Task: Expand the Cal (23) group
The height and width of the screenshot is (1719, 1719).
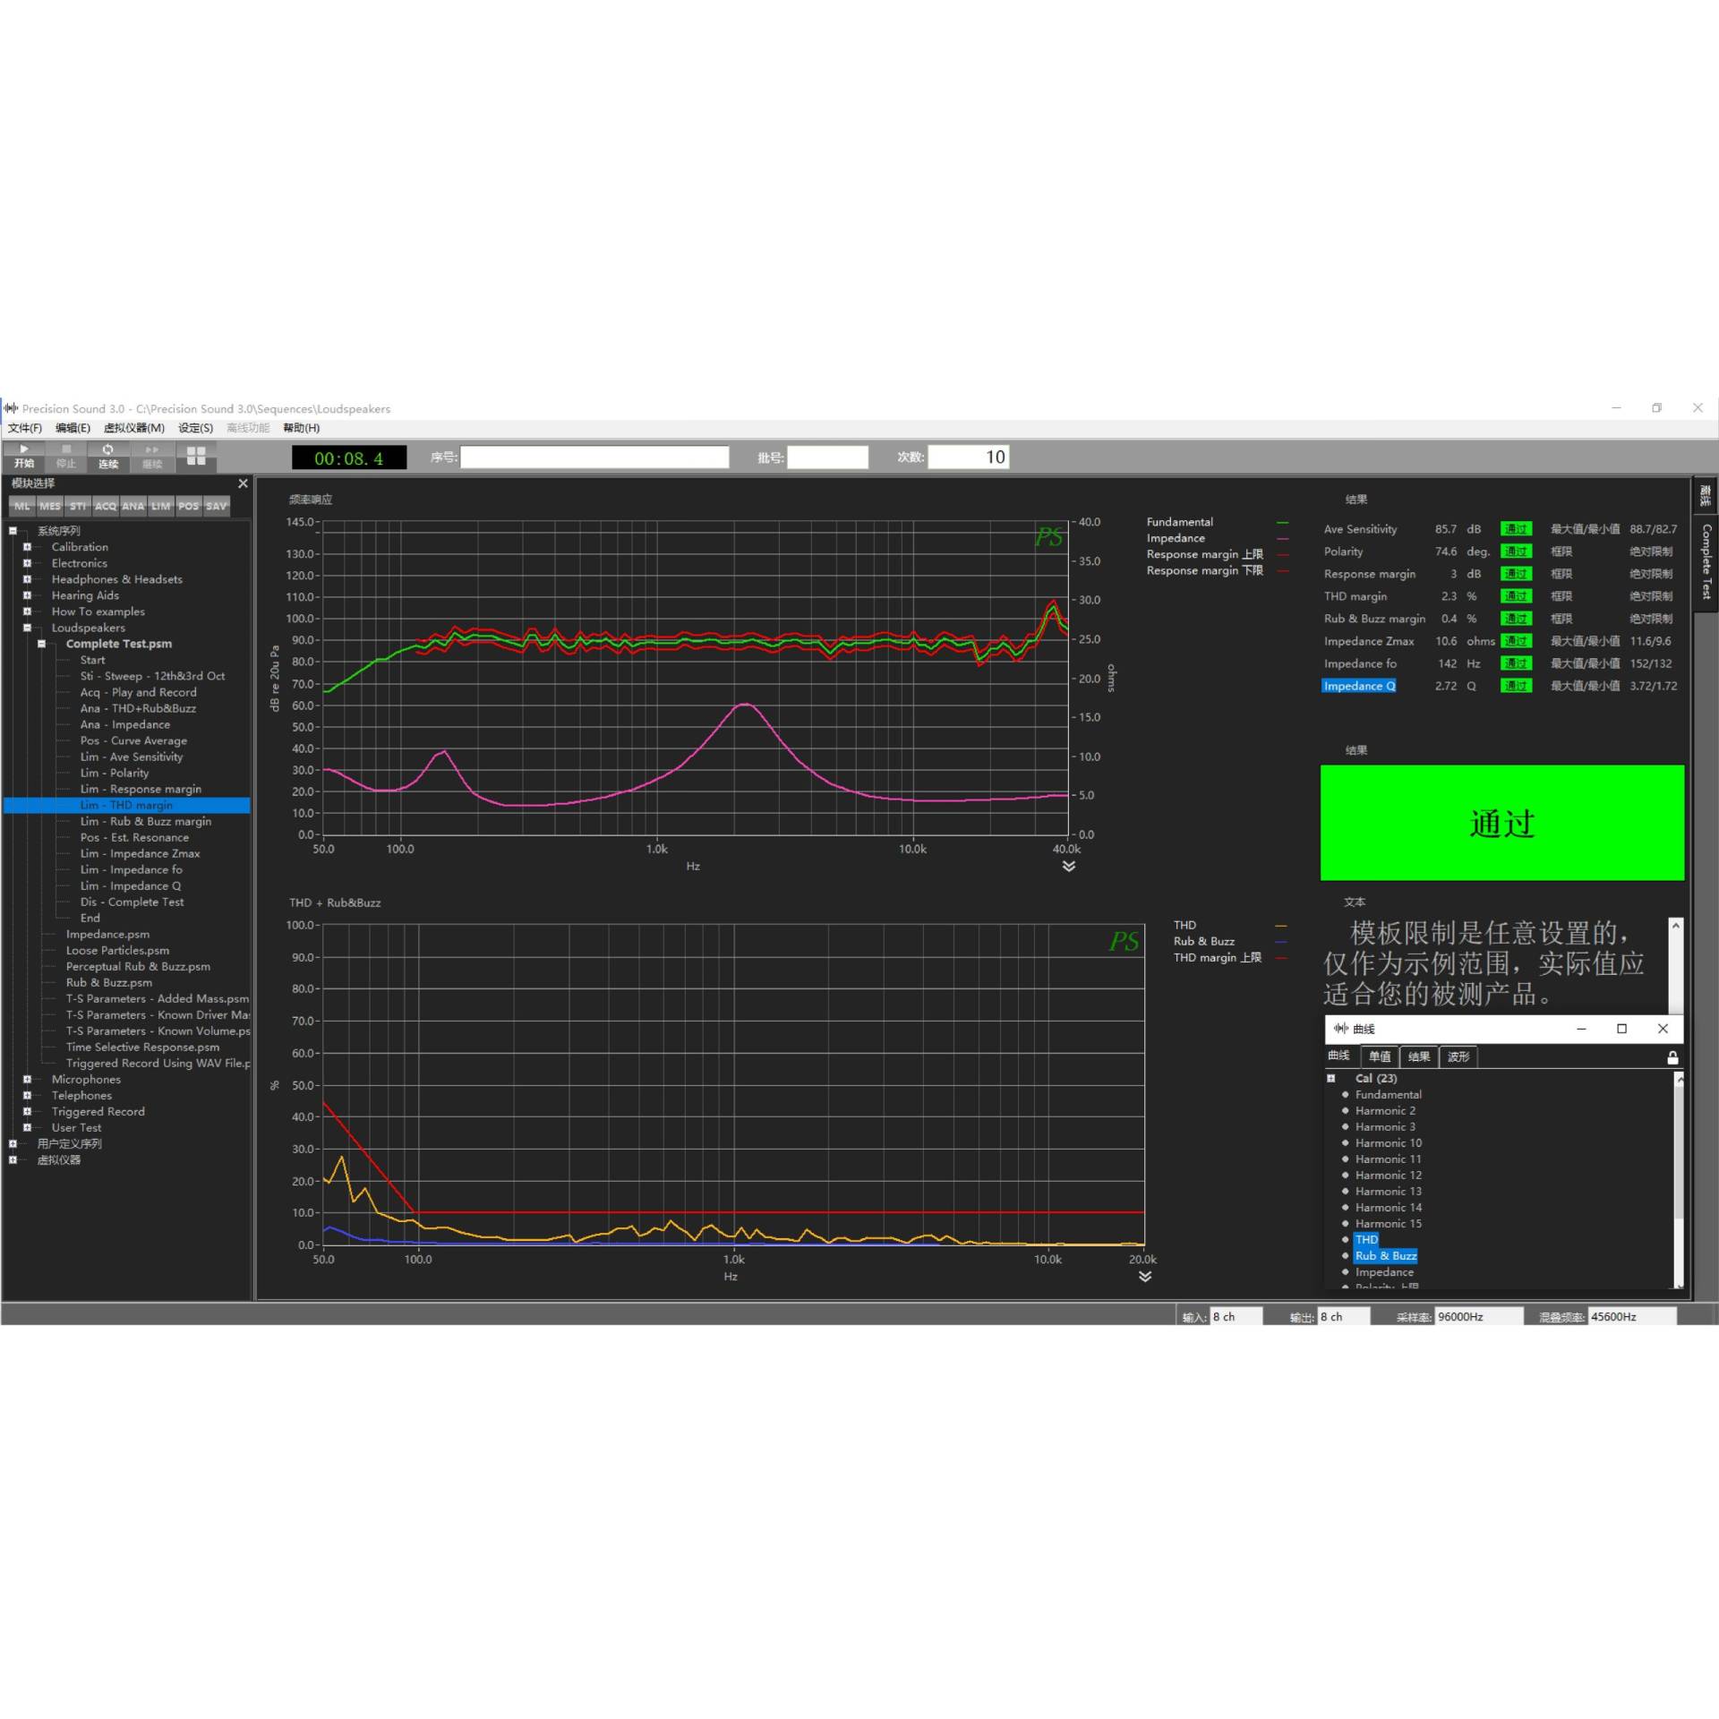Action: point(1331,1078)
